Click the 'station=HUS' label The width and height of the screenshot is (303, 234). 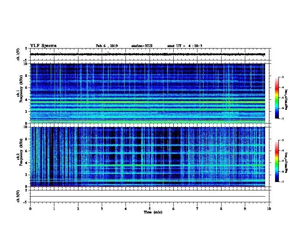142,46
